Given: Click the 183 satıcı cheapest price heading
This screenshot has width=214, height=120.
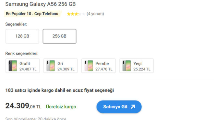Looking at the screenshot, I should pos(60,90).
